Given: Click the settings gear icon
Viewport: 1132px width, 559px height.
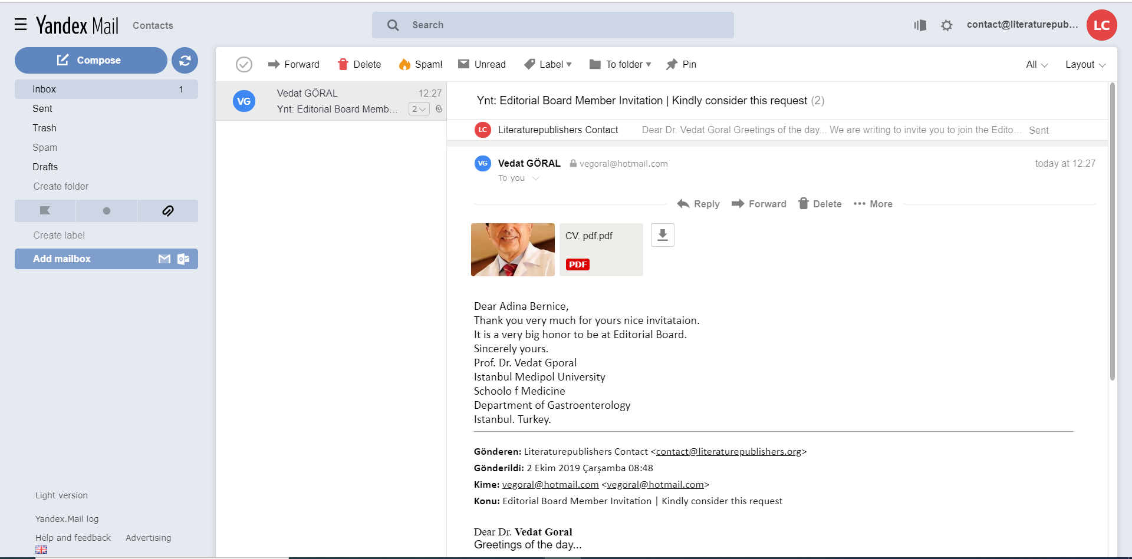Looking at the screenshot, I should (x=946, y=25).
